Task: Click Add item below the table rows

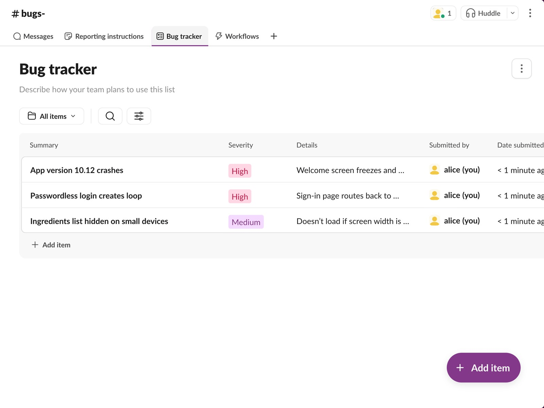Action: [x=51, y=245]
